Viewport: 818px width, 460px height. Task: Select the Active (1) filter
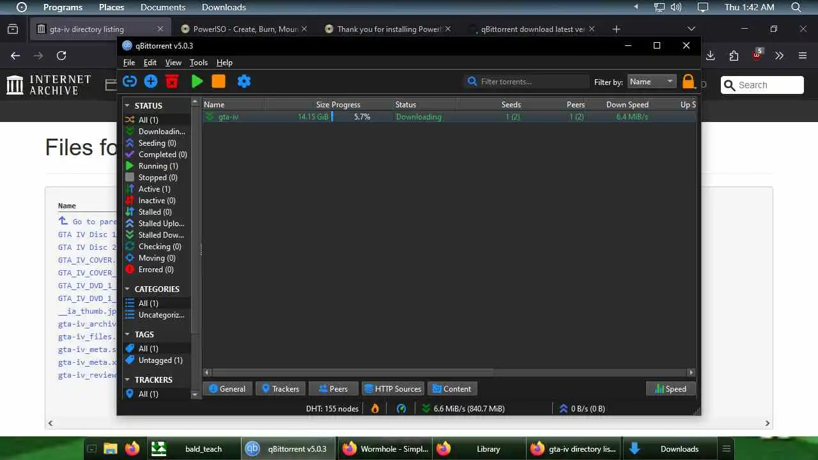(x=156, y=189)
